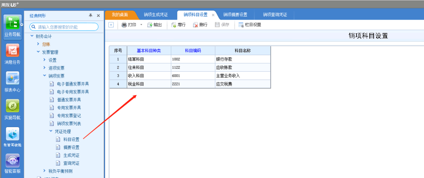The height and width of the screenshot is (178, 424).
Task: Expand the 进项发票 tree node
Action: (44, 68)
